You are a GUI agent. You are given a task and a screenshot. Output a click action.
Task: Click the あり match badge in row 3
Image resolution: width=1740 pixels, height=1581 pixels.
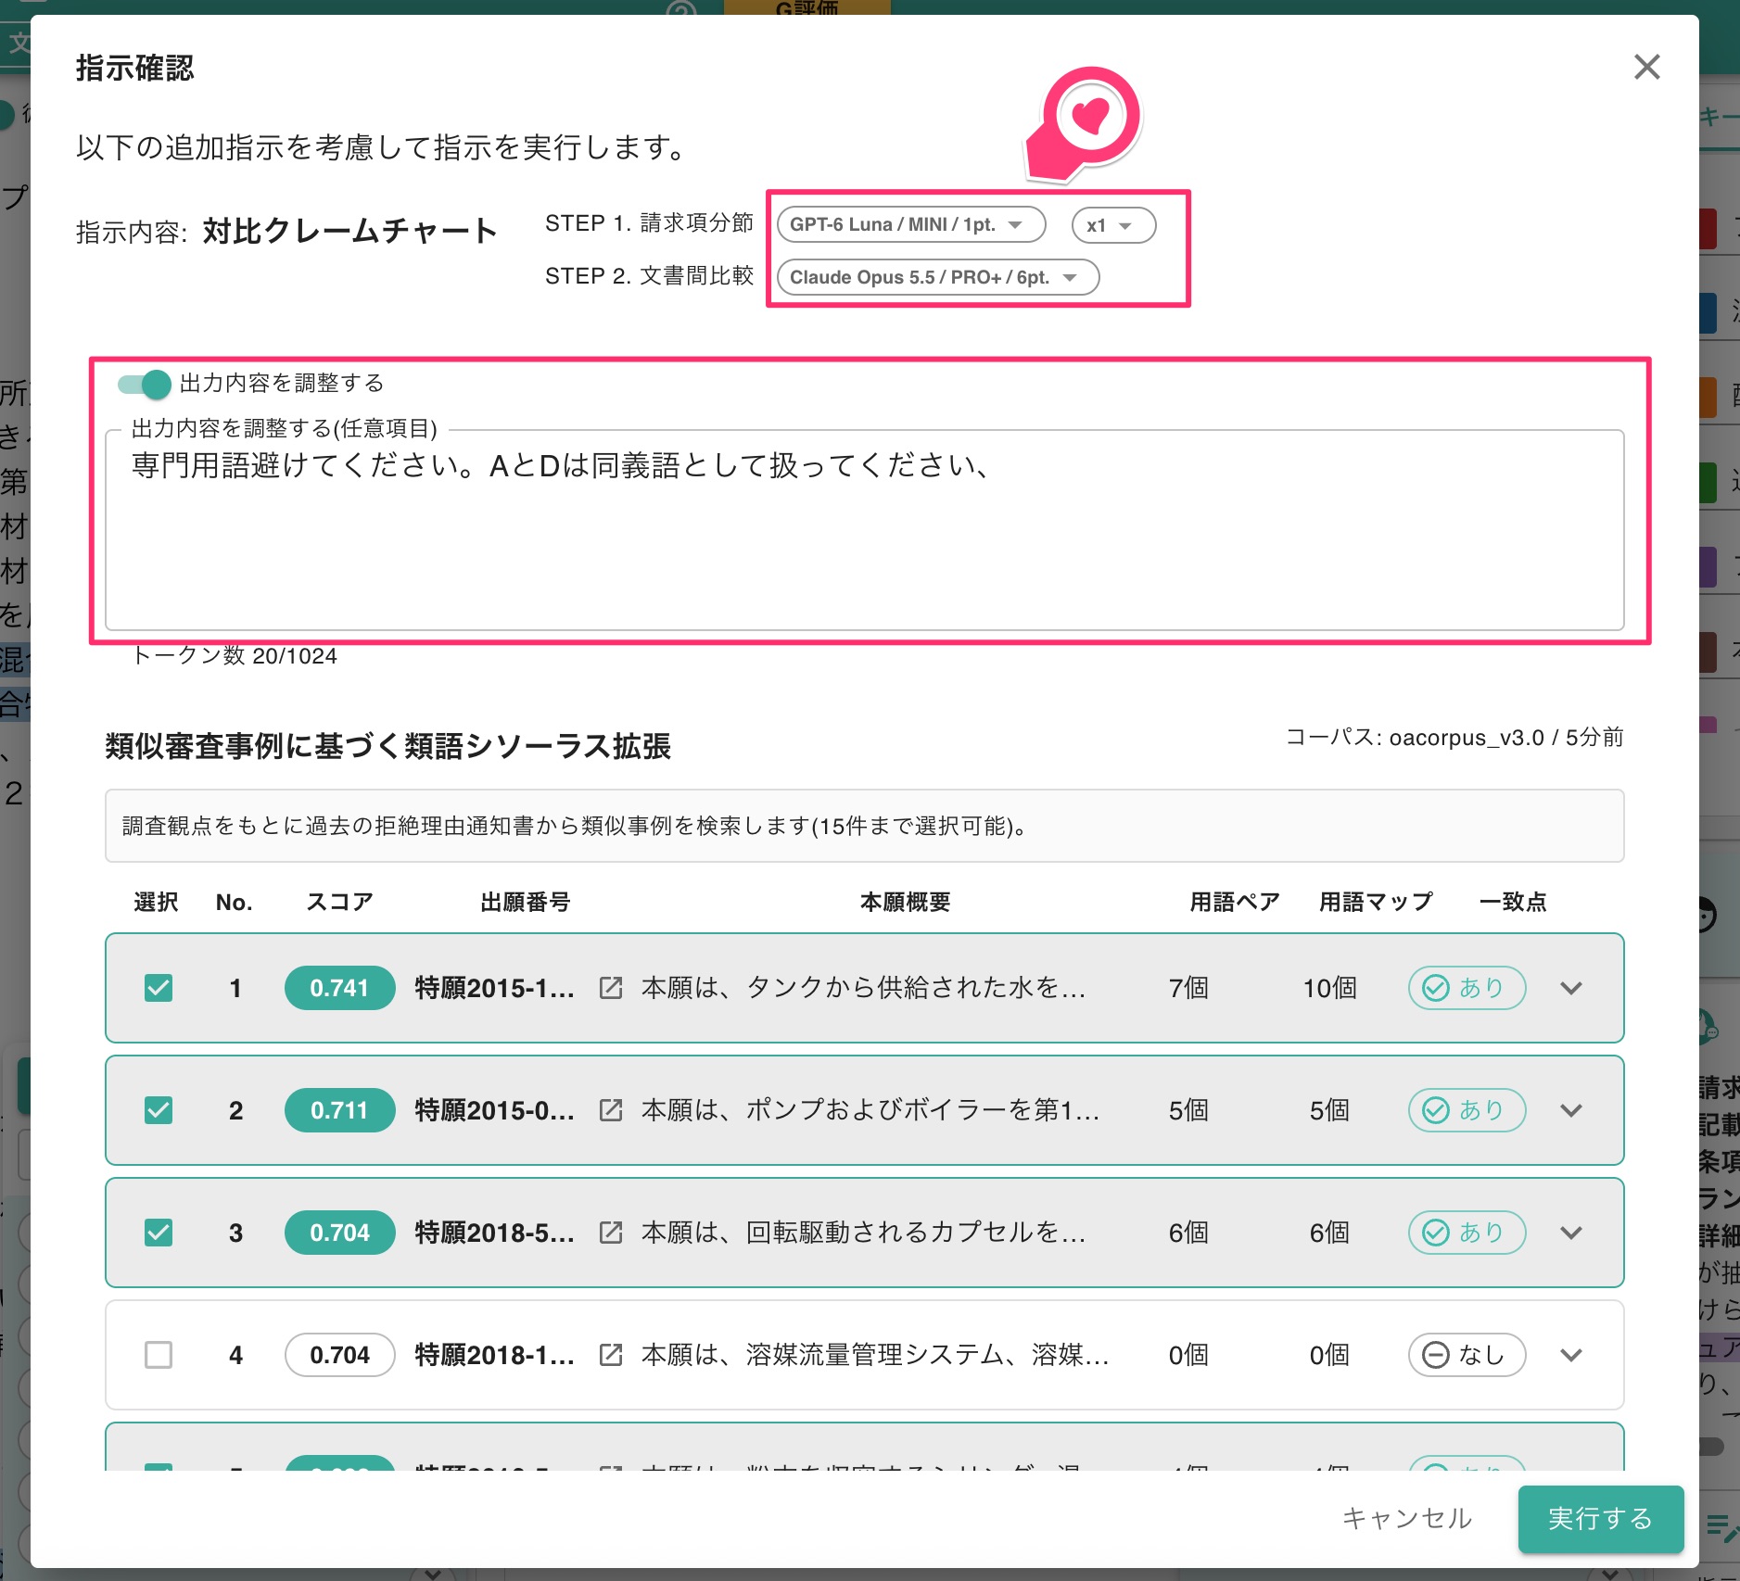(x=1467, y=1233)
